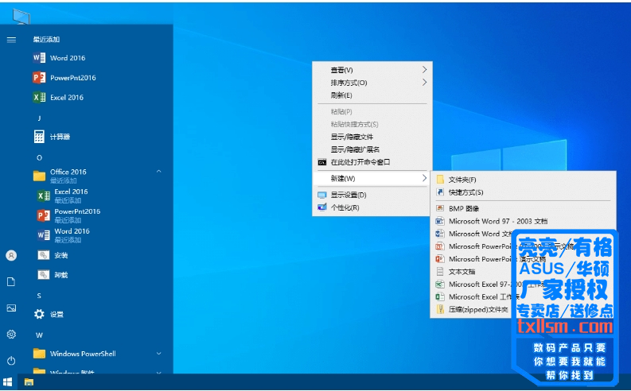Toggle 显示/隐藏扩展名 in the context menu
631x391 pixels.
click(x=372, y=149)
